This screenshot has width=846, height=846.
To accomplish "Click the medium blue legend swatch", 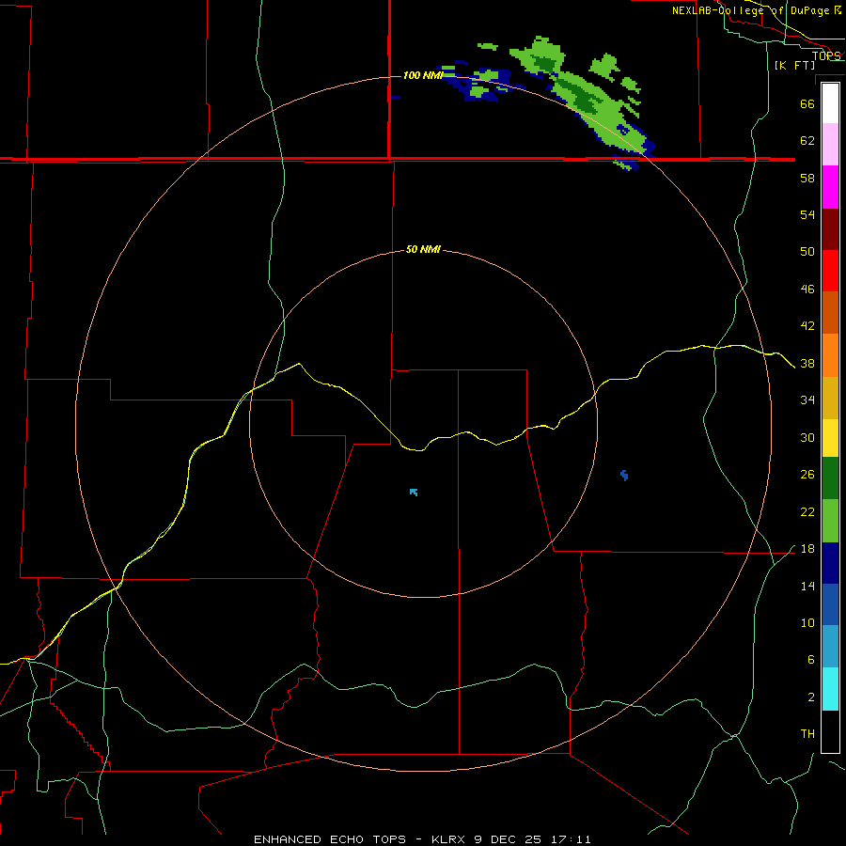I will 830,604.
